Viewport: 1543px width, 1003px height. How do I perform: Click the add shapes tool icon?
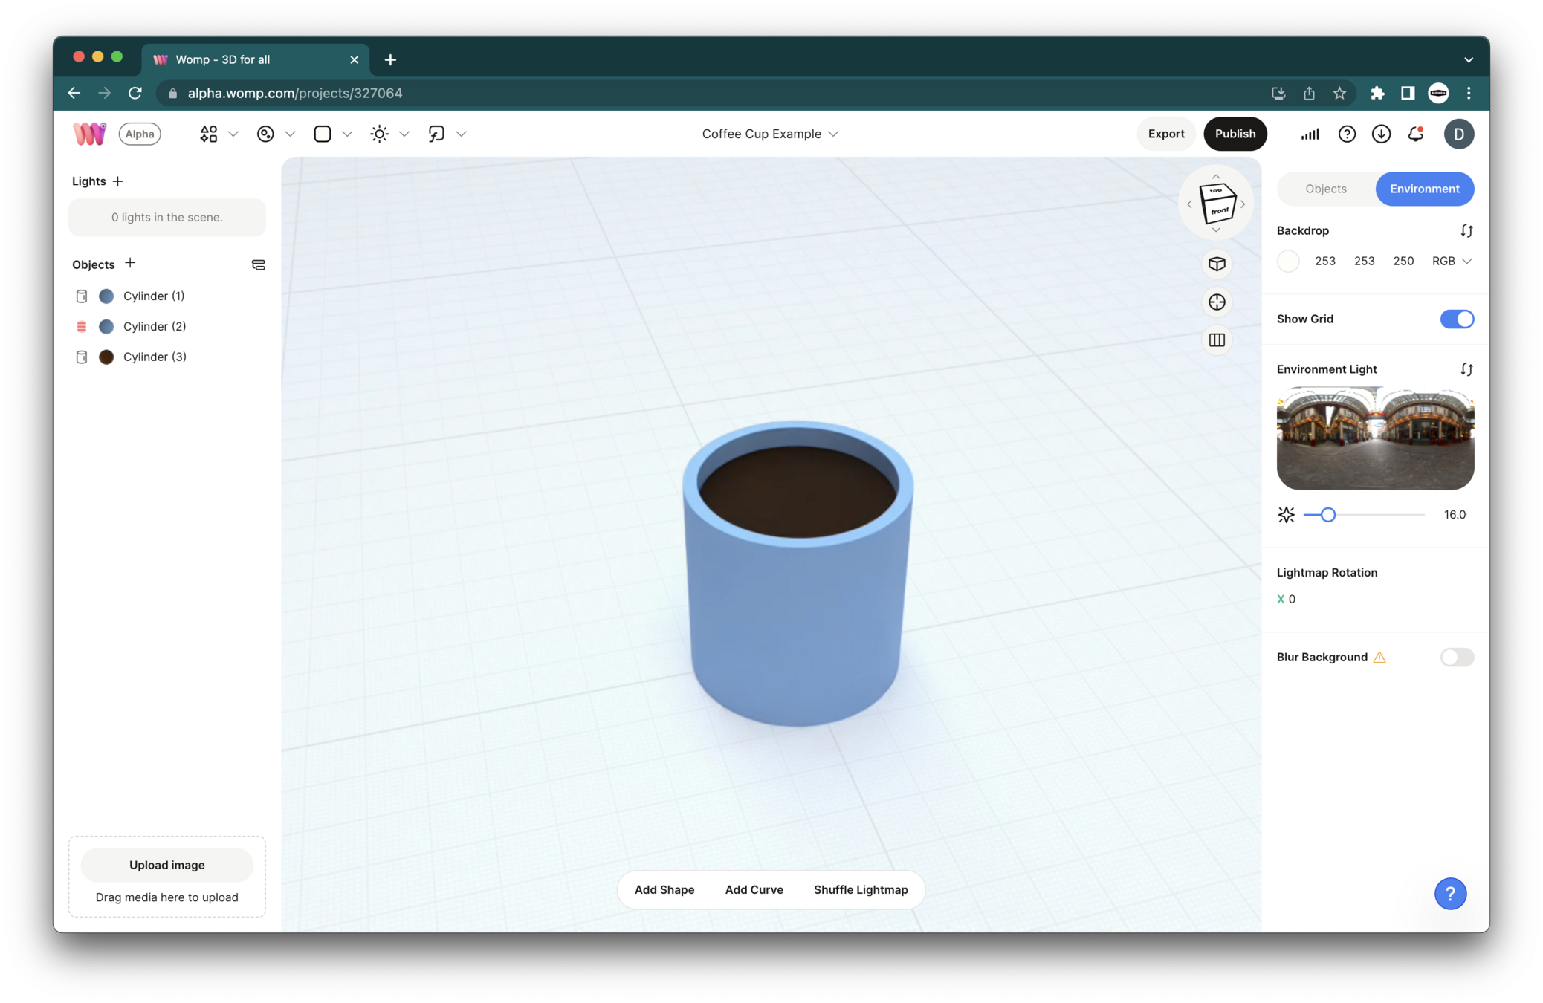tap(208, 134)
